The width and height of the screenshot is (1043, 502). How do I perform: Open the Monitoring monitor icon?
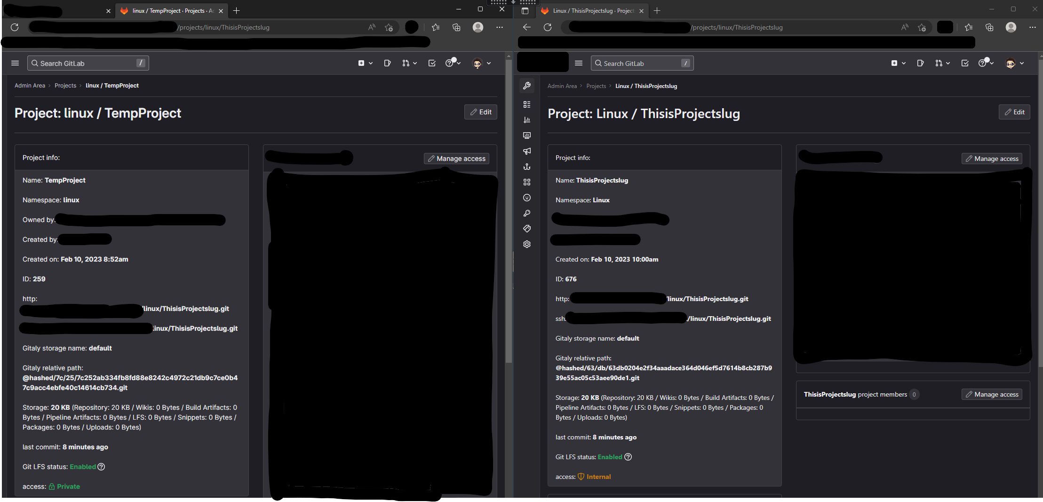coord(527,135)
